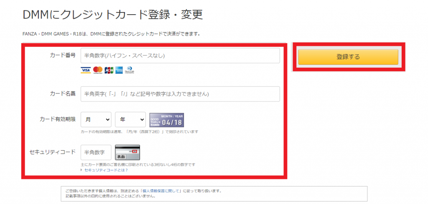Open the 年 expiry year dropdown
The width and height of the screenshot is (428, 204).
pyautogui.click(x=130, y=119)
